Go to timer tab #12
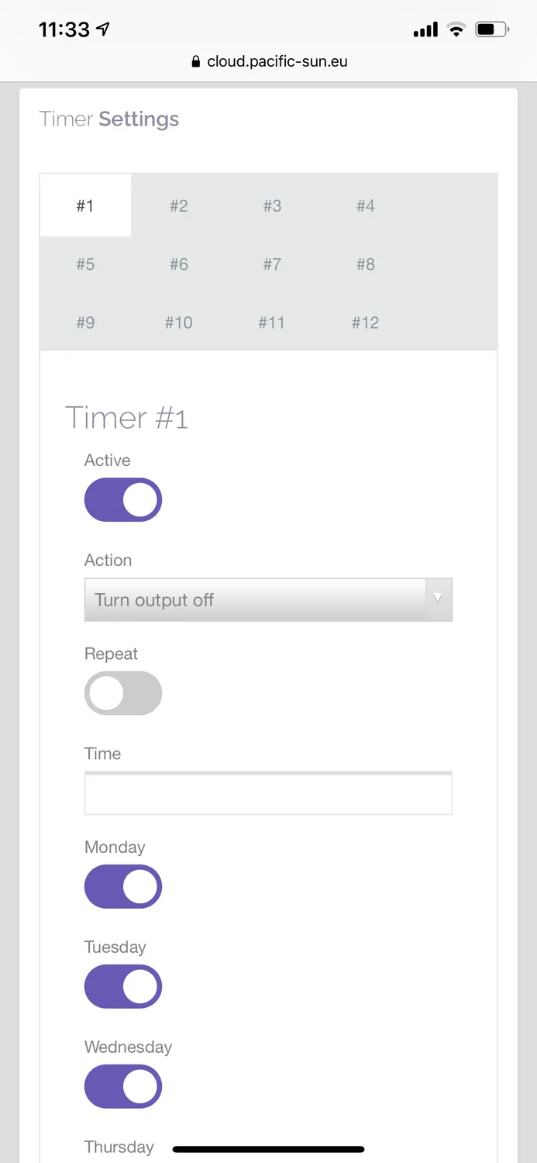The width and height of the screenshot is (537, 1163). (x=366, y=323)
